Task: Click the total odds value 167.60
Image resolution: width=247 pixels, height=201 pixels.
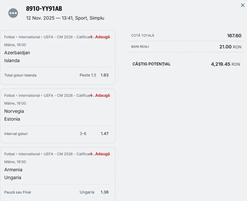Action: coord(234,36)
